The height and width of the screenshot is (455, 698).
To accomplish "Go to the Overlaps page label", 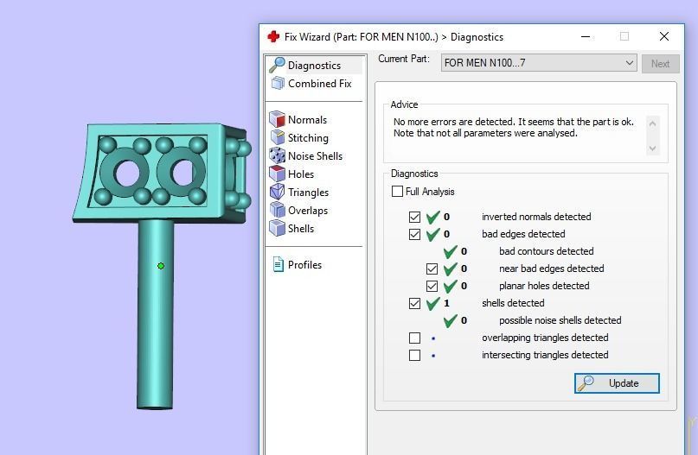I will pos(308,211).
